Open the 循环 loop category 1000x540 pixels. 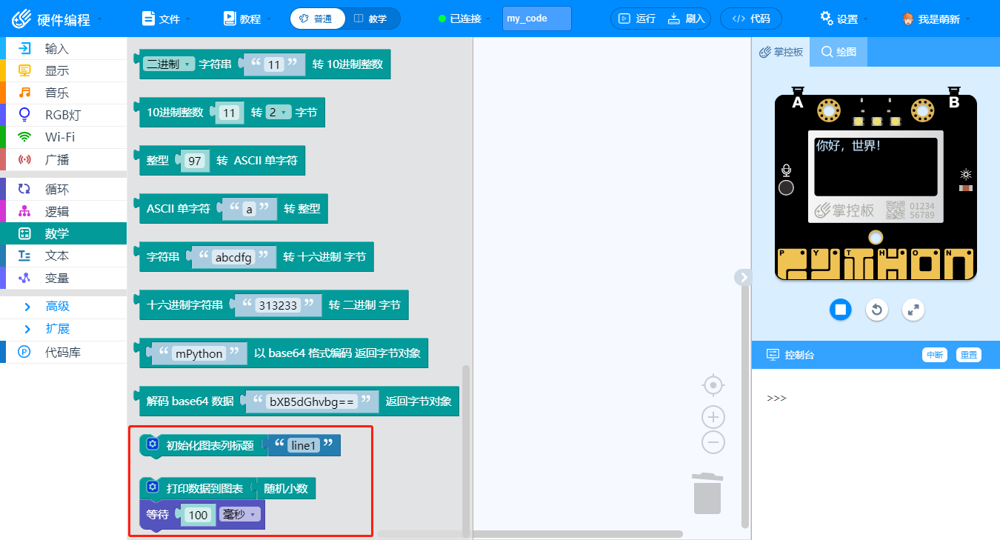[x=63, y=190]
